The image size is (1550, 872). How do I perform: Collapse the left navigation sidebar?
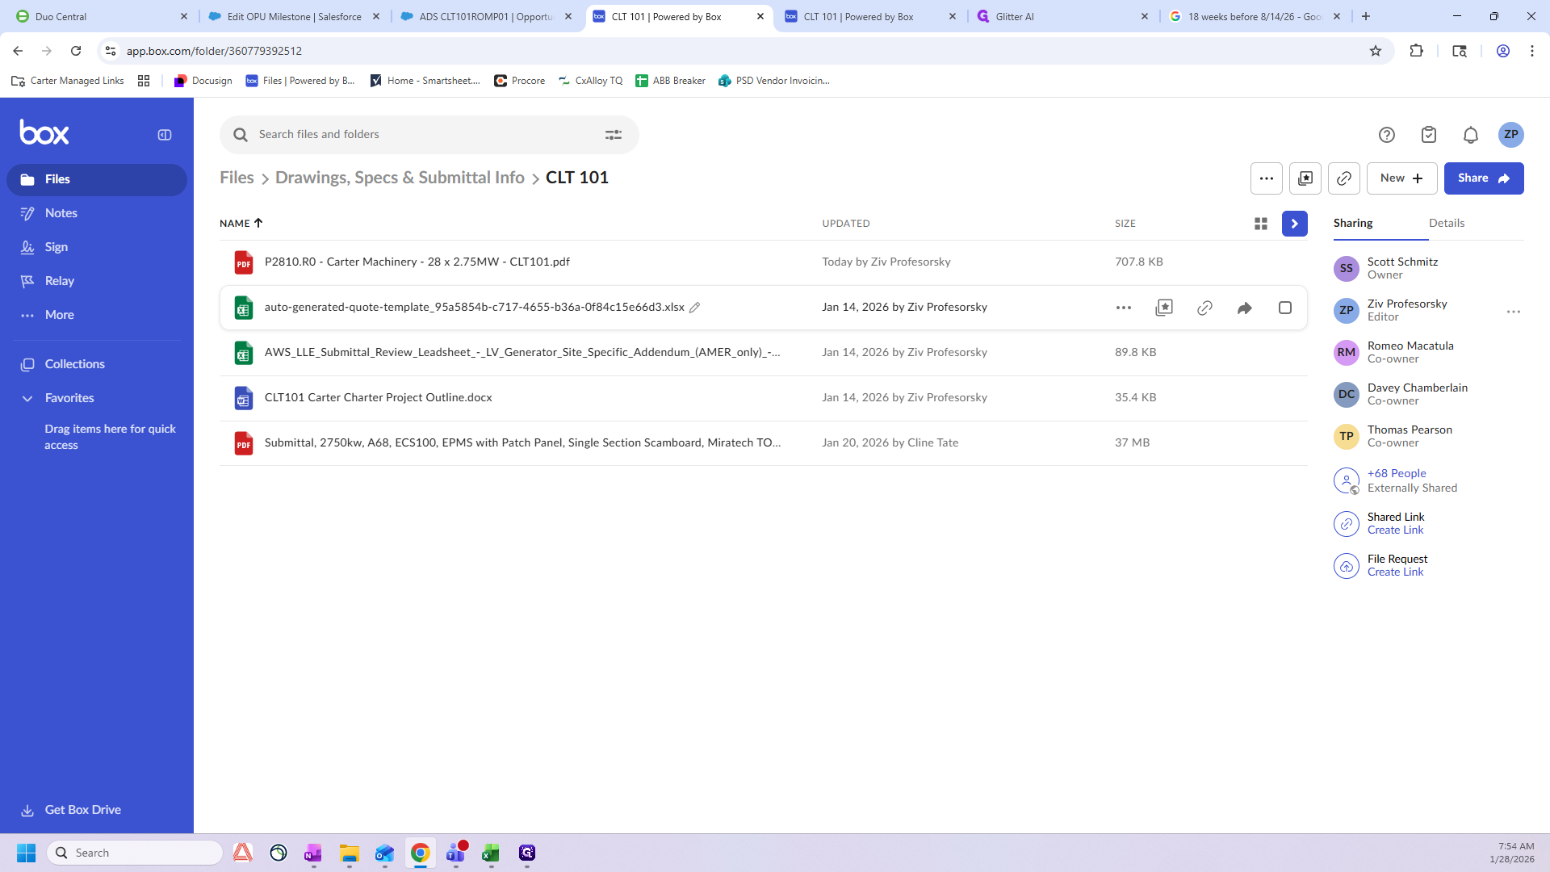tap(165, 135)
